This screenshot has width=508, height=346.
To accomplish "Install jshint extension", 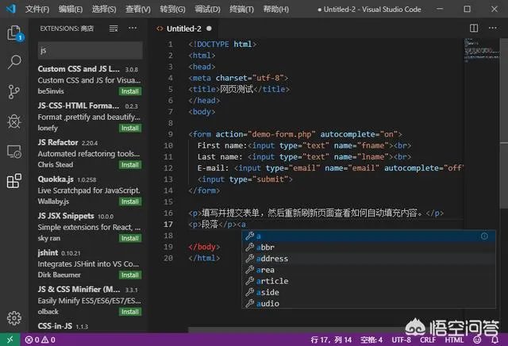I will (x=130, y=275).
